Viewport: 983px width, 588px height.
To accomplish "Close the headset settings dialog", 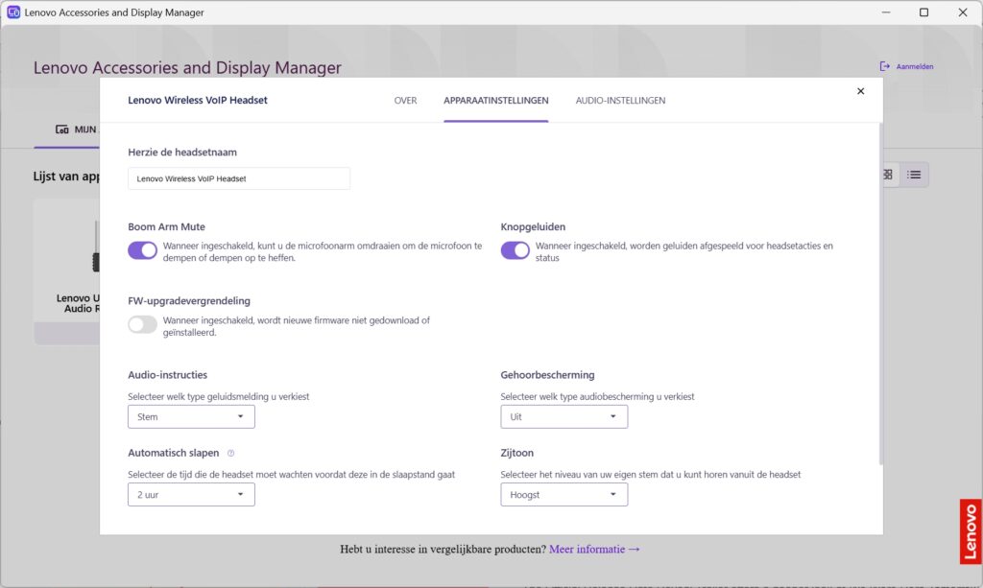I will [x=860, y=91].
